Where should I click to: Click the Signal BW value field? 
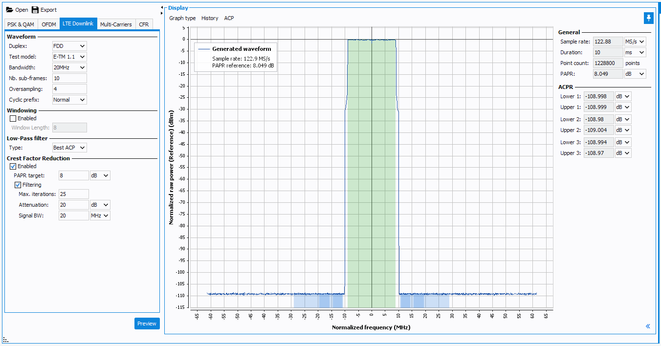[74, 216]
